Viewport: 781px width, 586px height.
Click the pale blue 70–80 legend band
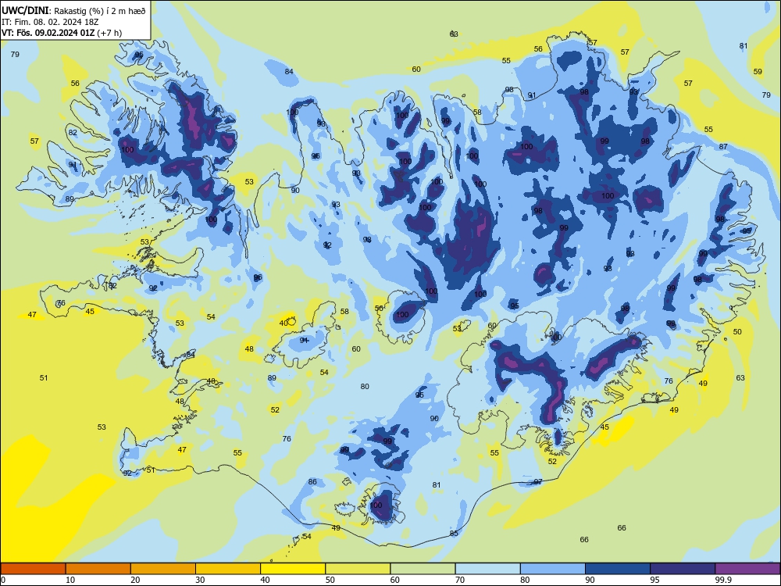coord(487,569)
